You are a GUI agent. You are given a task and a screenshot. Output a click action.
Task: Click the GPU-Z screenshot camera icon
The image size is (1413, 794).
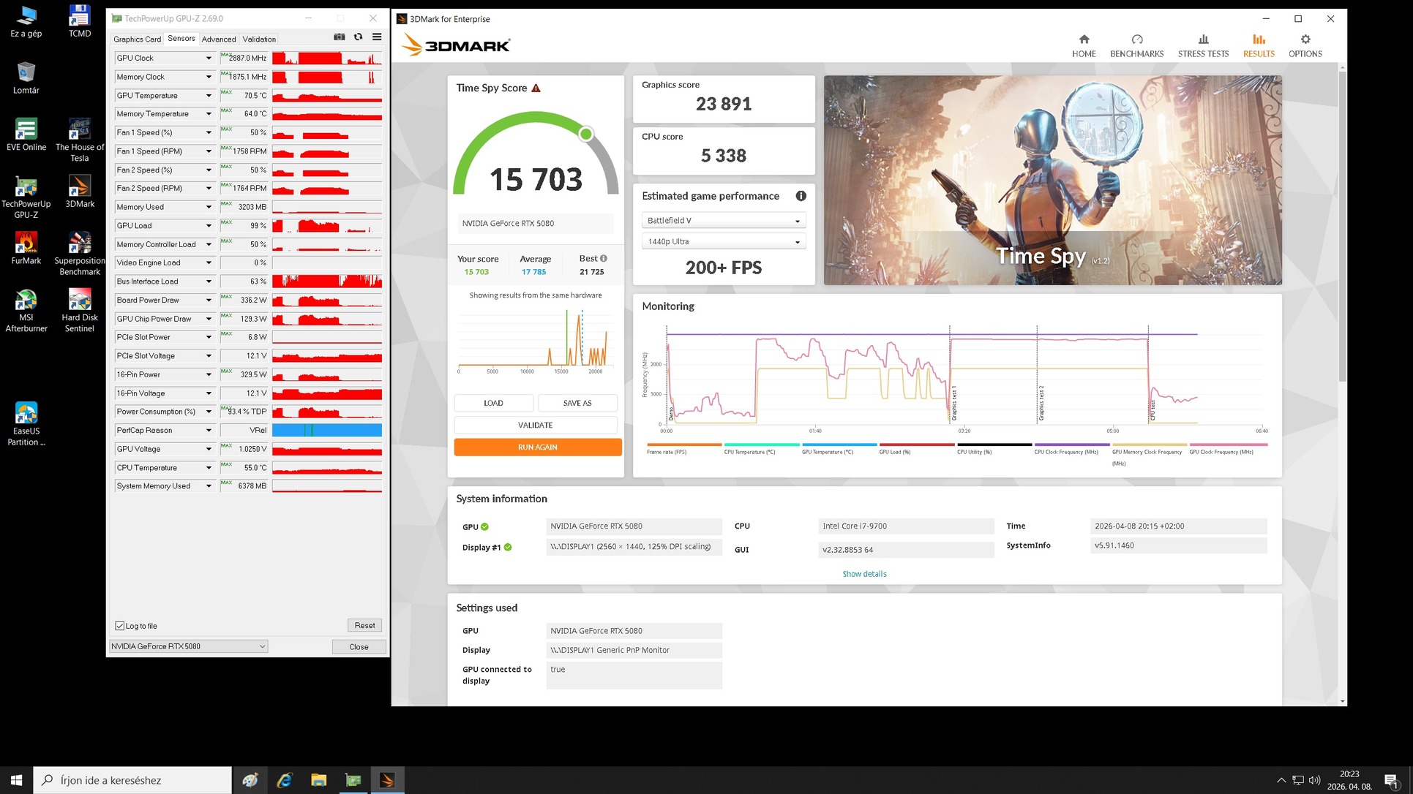coord(339,37)
